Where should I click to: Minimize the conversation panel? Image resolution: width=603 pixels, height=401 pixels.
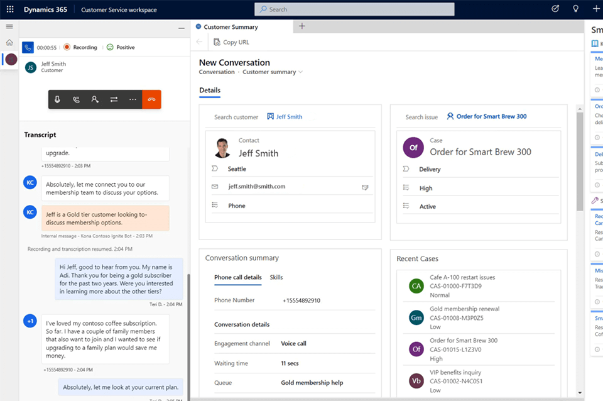pos(182,28)
